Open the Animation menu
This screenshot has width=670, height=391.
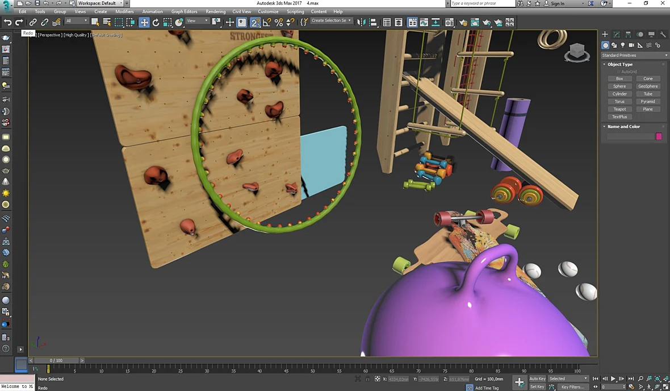(153, 11)
